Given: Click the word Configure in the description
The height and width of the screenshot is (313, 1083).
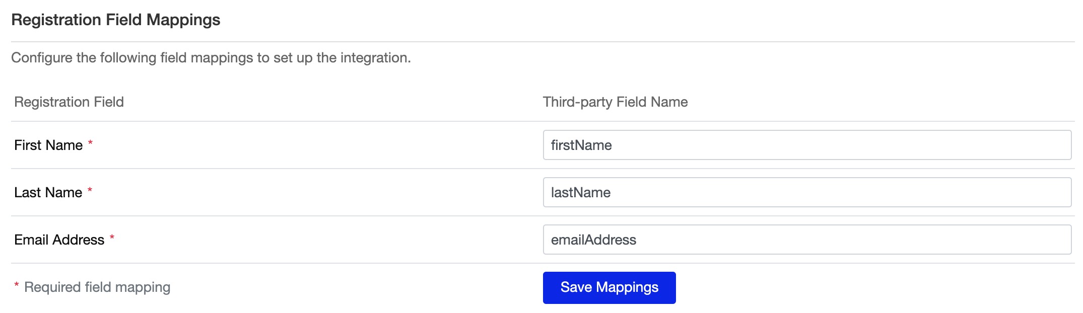Looking at the screenshot, I should point(42,58).
